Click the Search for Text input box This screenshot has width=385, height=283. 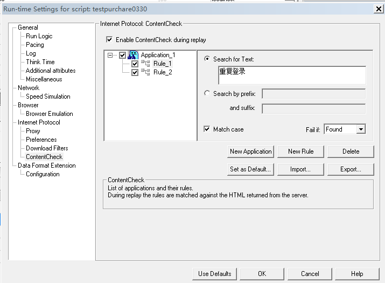tap(292, 75)
